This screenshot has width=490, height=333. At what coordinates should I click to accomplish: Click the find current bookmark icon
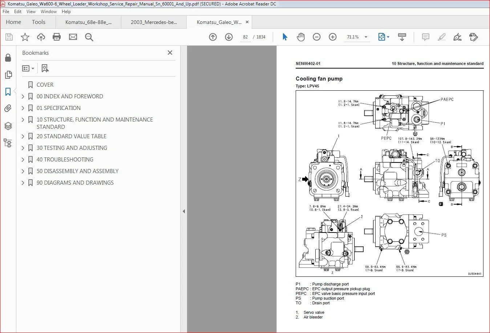(x=45, y=68)
